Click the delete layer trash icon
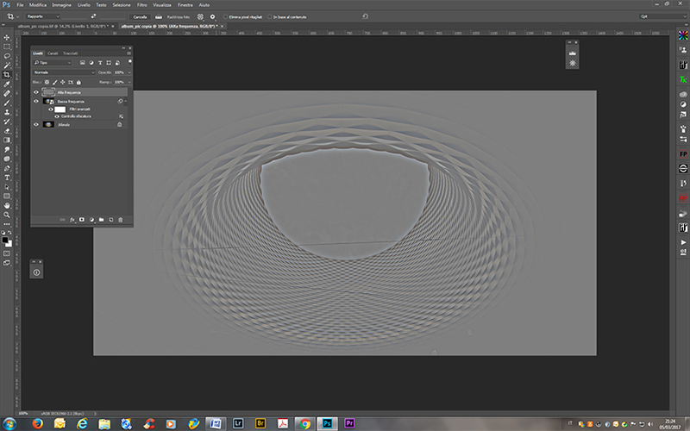This screenshot has width=690, height=431. (x=121, y=220)
